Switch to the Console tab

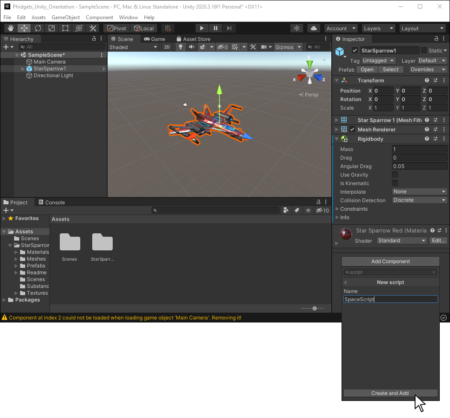[x=52, y=203]
